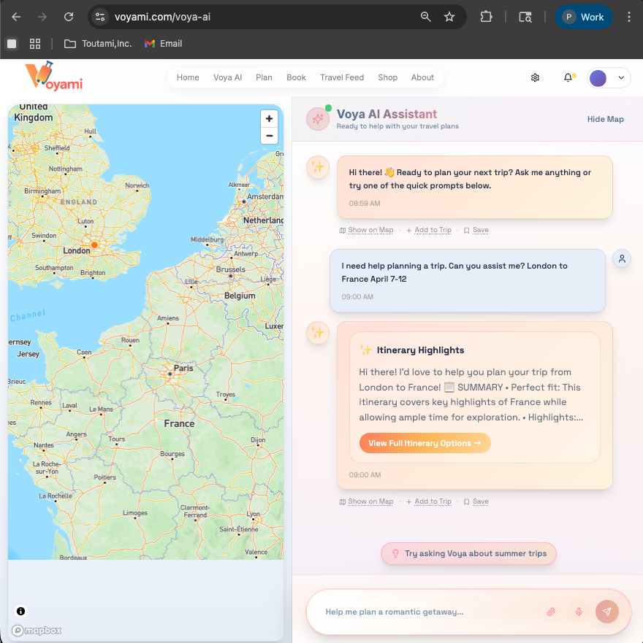Open the settings gear icon
This screenshot has height=643, width=643.
point(535,77)
